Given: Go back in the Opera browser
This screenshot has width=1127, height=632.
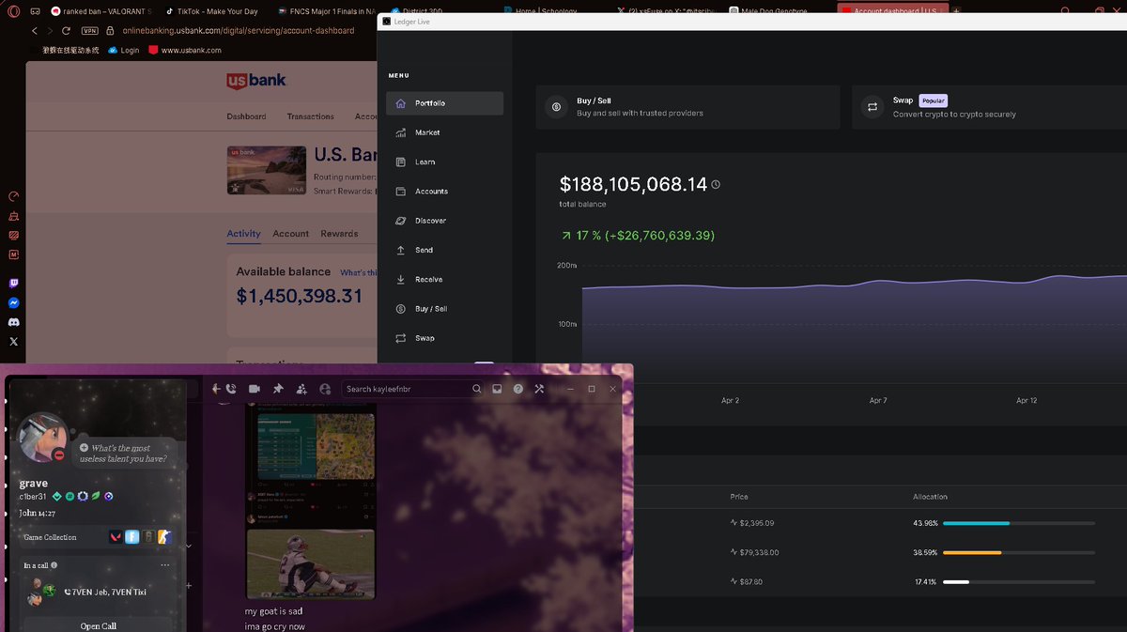Looking at the screenshot, I should pyautogui.click(x=35, y=31).
